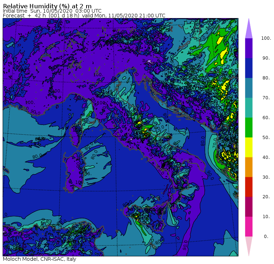Screen dimensions: 274x264
Task: Click the '0.' colorbar scale label
Action: coord(266,237)
